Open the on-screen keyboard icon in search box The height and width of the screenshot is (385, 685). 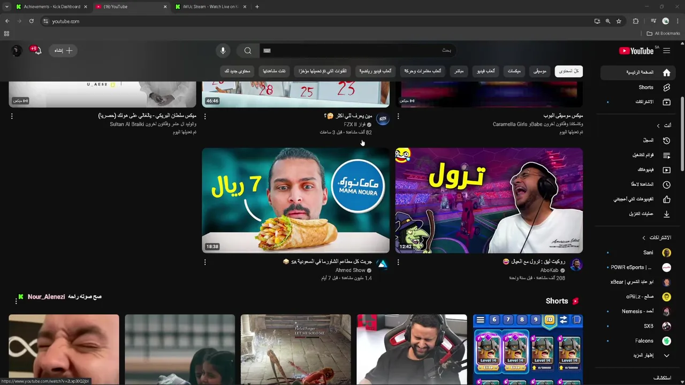[x=267, y=50]
